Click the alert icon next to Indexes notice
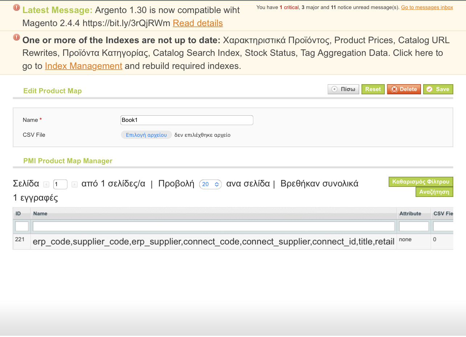 16,37
